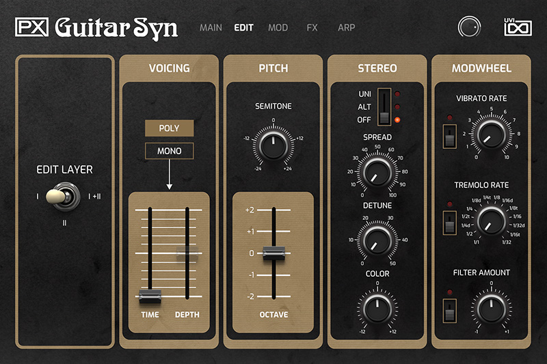
Task: Click the PX logo icon
Action: coord(30,27)
